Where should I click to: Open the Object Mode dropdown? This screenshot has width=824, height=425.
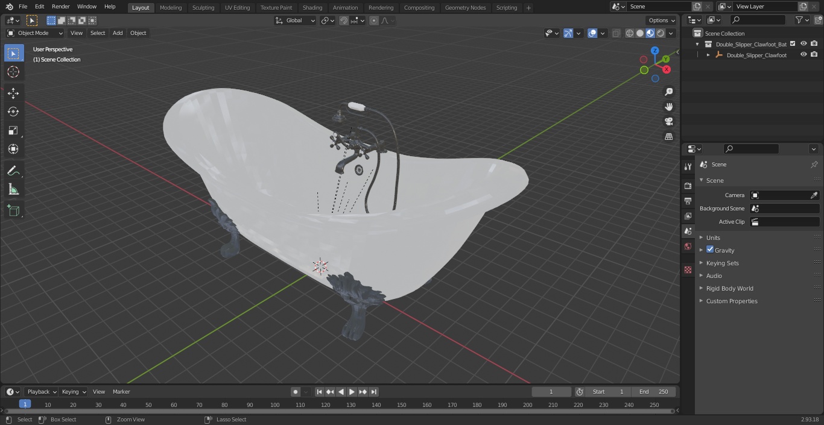pos(35,33)
